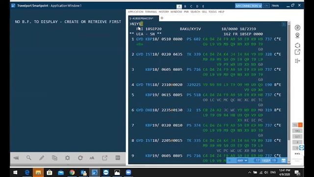Switch to window C tab
The image size is (314, 177).
pos(191,6)
